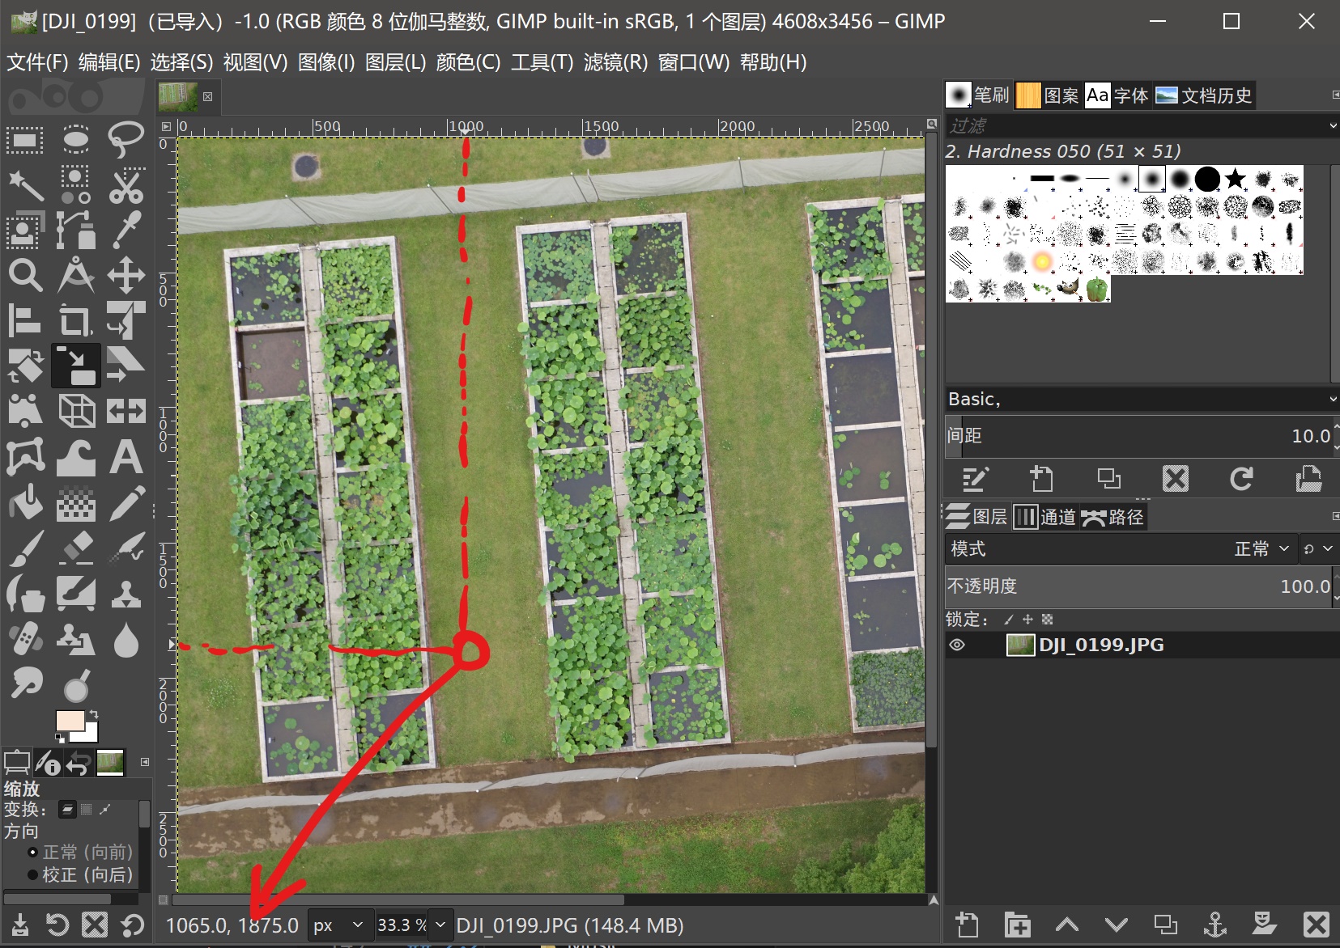1340x948 pixels.
Task: Choose the Align tool
Action: [x=25, y=321]
